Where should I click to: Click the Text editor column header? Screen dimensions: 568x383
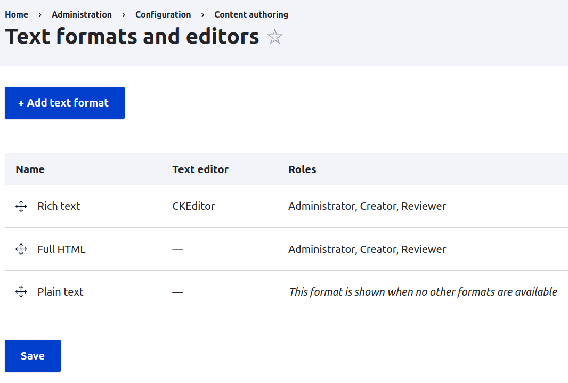pyautogui.click(x=200, y=169)
